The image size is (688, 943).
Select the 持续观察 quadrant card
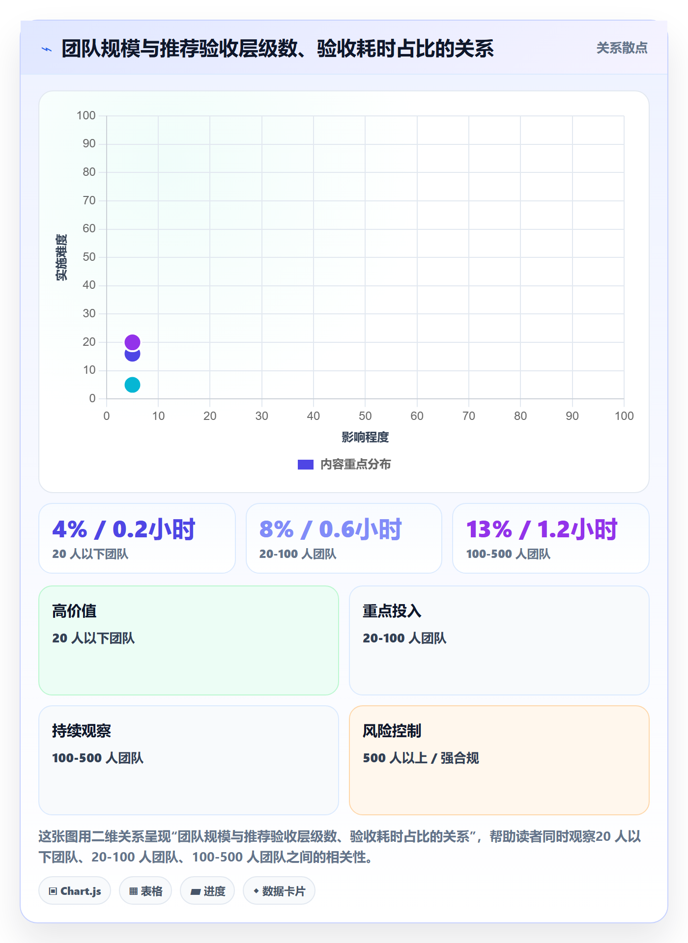click(189, 760)
